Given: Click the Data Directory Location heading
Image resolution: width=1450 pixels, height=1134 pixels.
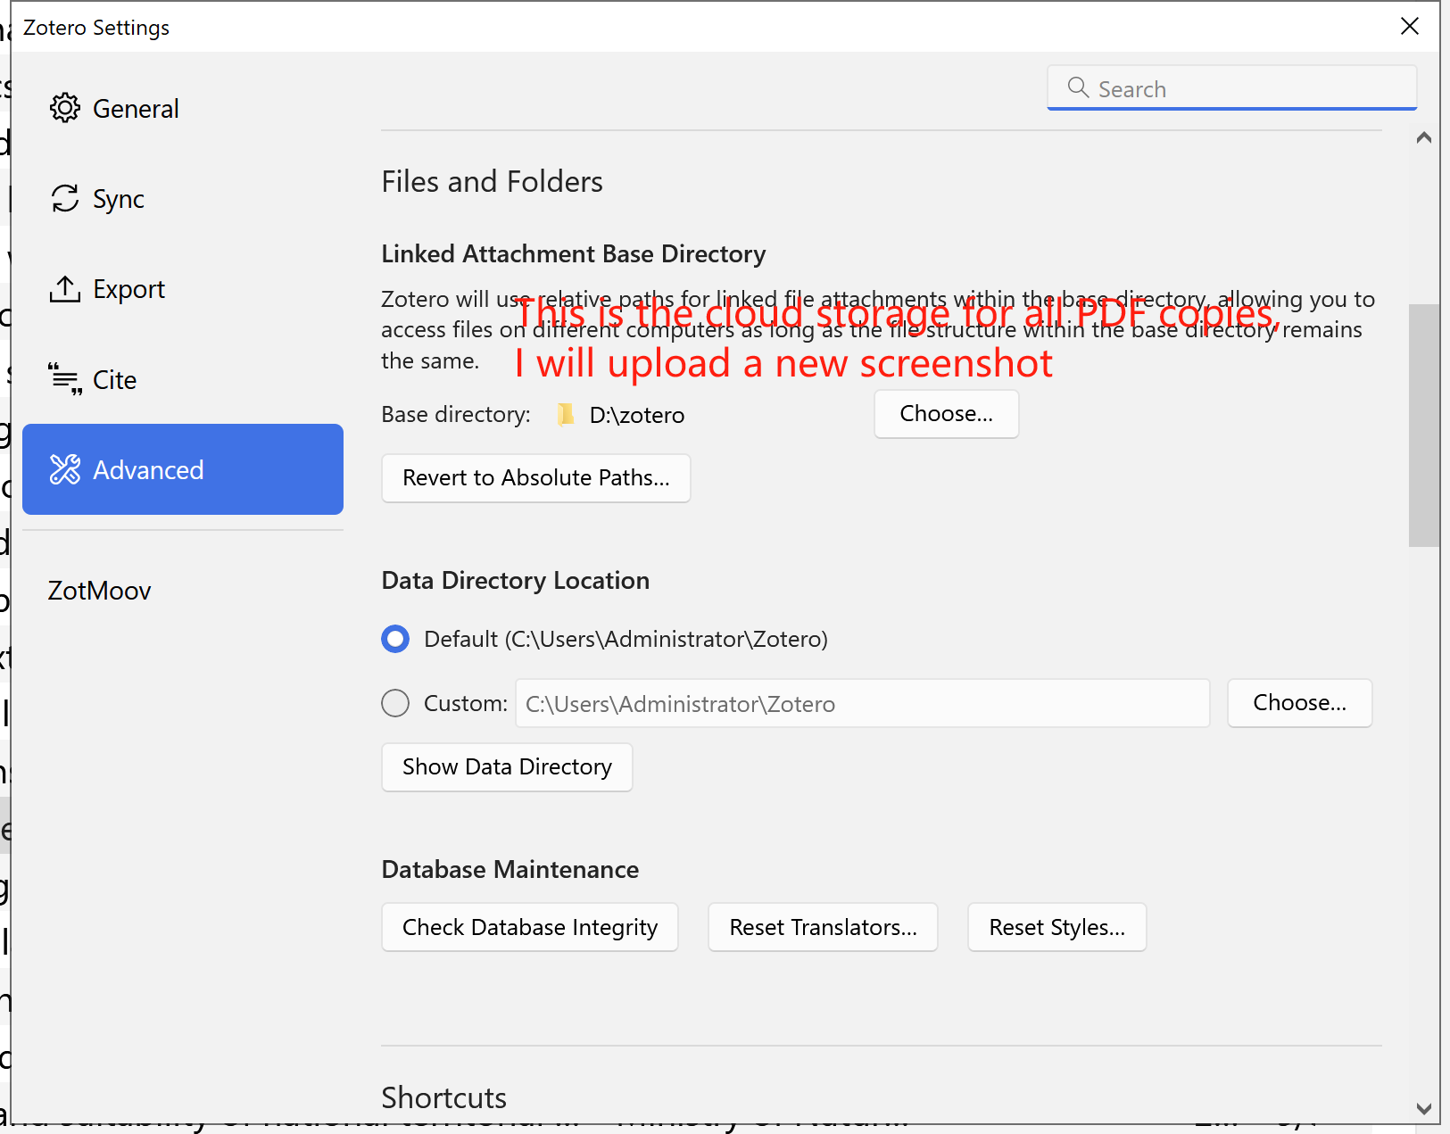Looking at the screenshot, I should pyautogui.click(x=516, y=581).
